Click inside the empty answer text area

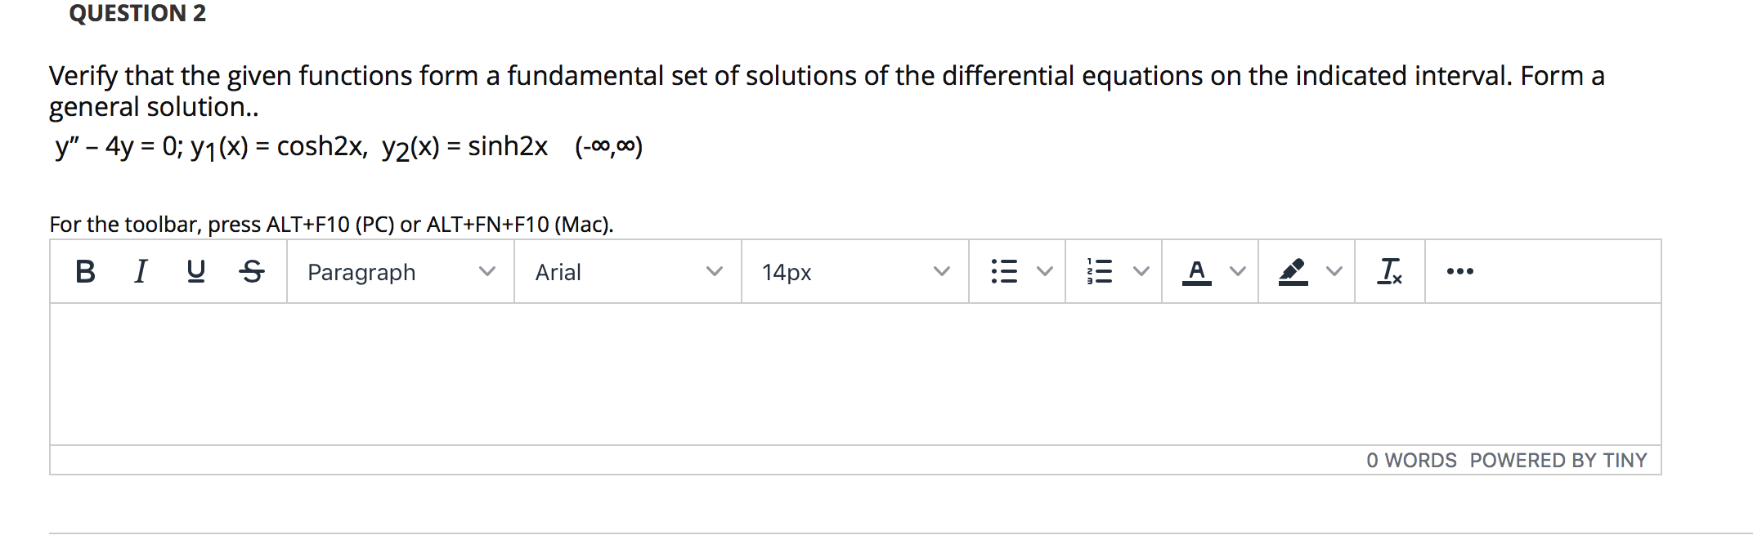[818, 372]
